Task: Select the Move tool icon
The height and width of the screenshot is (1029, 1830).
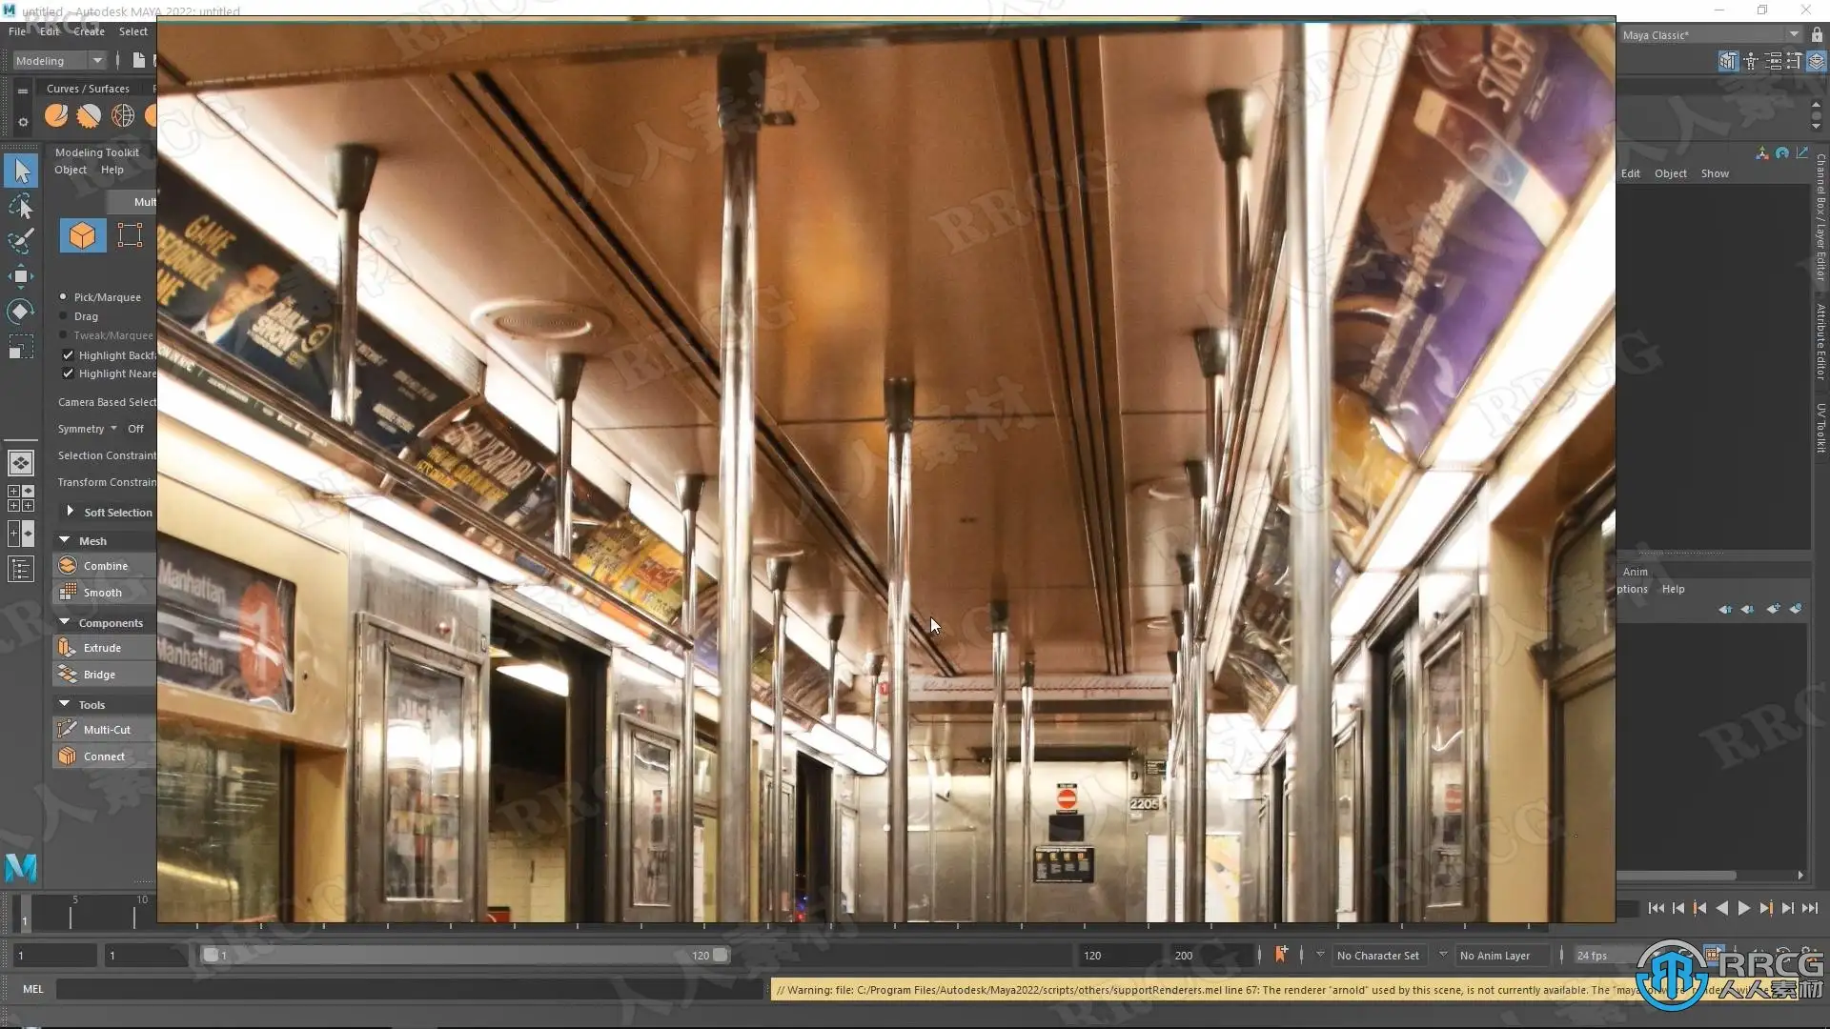Action: point(21,276)
